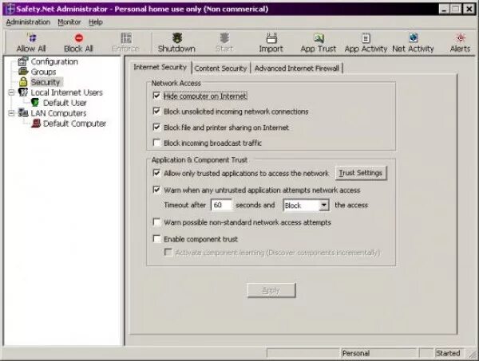The width and height of the screenshot is (479, 361).
Task: Minimize the Safety.Net Administrator window
Action: [445, 9]
